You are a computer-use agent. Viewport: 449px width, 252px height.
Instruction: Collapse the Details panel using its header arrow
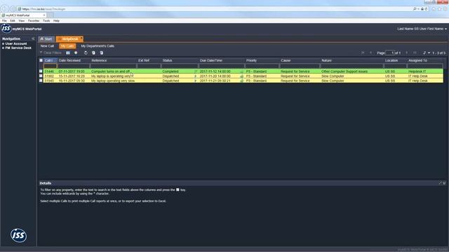click(x=444, y=183)
